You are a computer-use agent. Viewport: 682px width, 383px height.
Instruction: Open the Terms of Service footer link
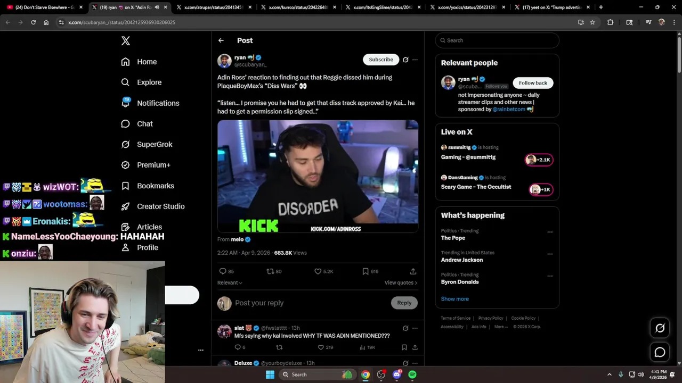tap(456, 318)
